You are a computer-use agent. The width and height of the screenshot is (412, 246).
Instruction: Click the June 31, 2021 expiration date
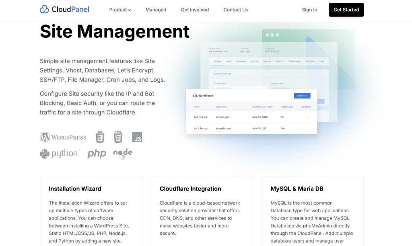click(x=260, y=128)
